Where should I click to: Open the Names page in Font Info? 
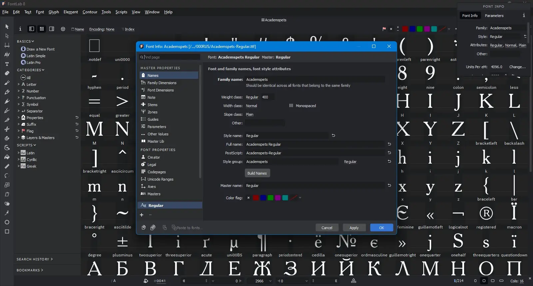pyautogui.click(x=169, y=75)
